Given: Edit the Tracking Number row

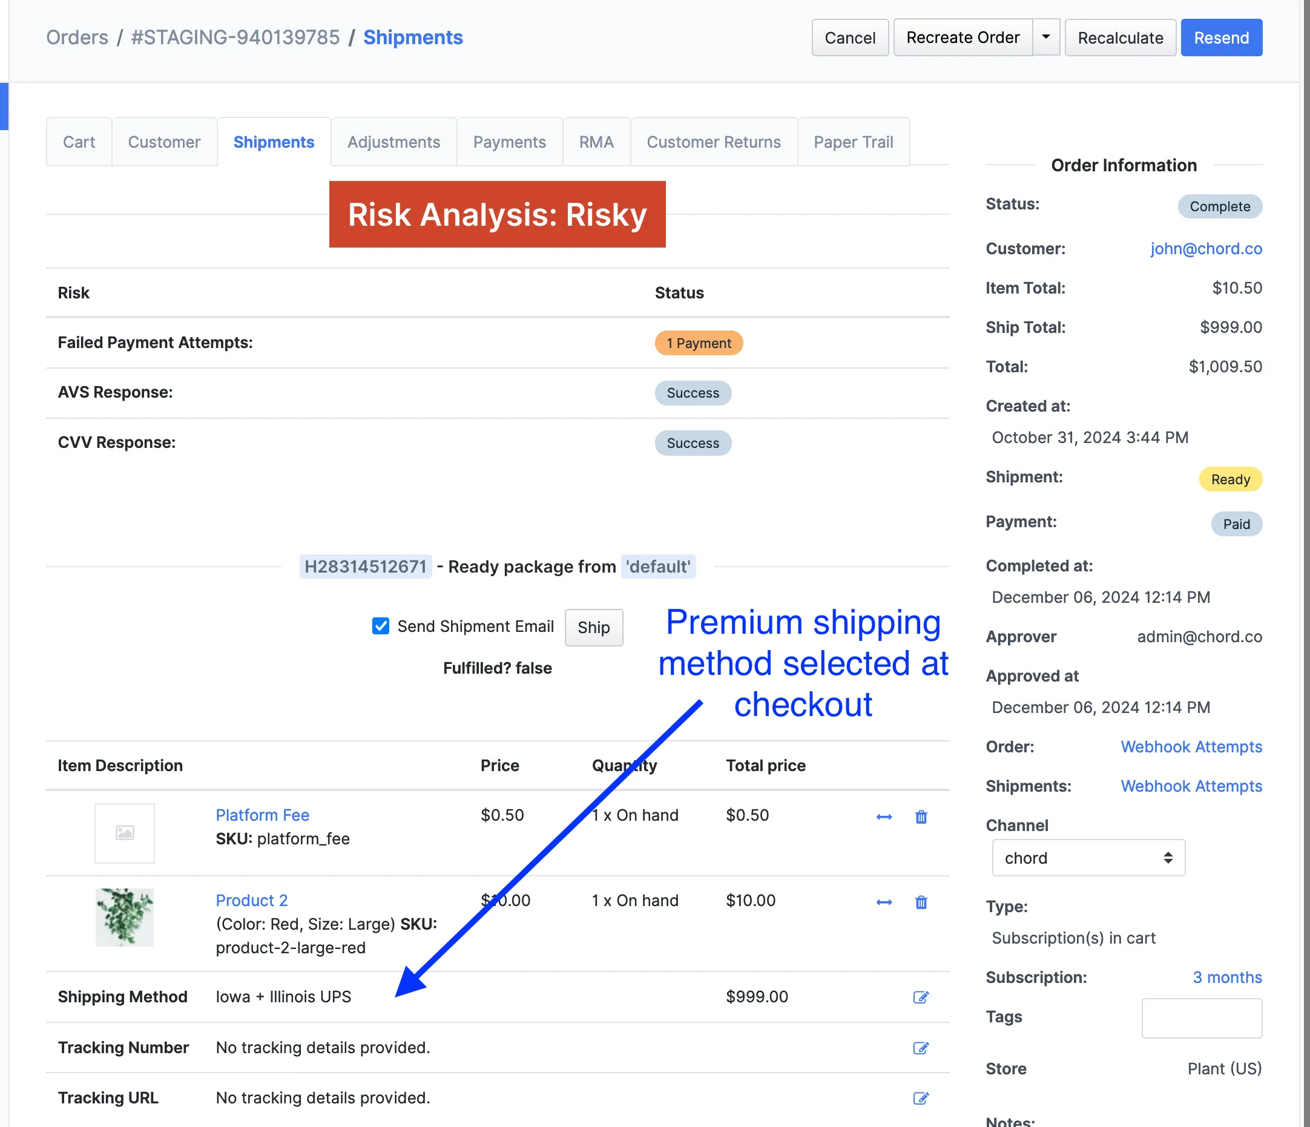Looking at the screenshot, I should 921,1048.
